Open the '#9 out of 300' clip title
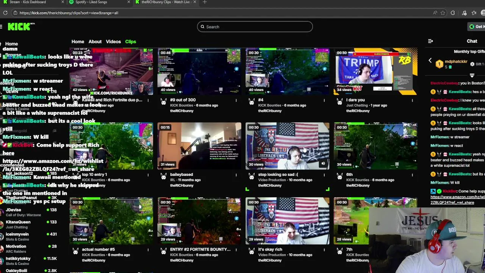 coord(183,100)
